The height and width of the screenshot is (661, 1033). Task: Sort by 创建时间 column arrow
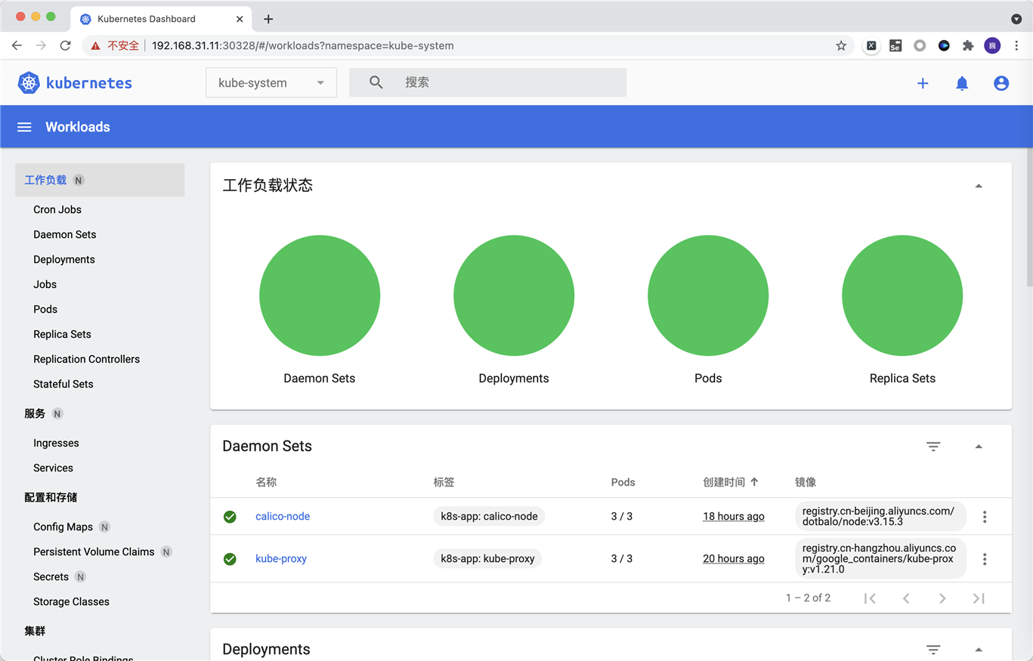[754, 482]
